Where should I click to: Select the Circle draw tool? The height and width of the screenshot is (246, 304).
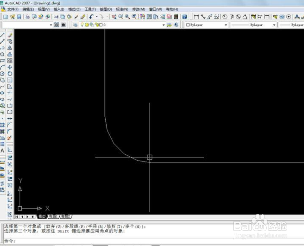2,74
